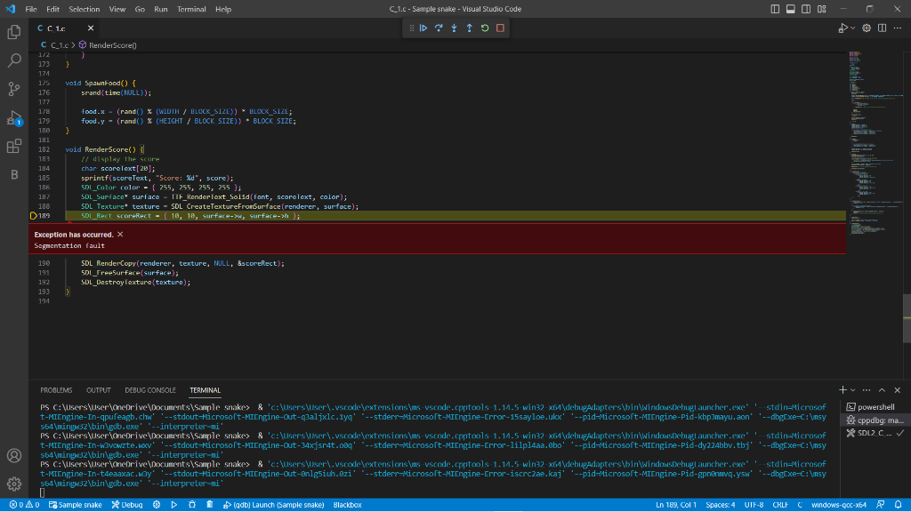
Task: Open the Terminal menu in menu bar
Action: (x=191, y=9)
